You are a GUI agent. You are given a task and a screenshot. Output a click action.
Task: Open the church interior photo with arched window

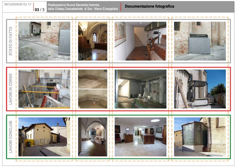[x=92, y=41]
